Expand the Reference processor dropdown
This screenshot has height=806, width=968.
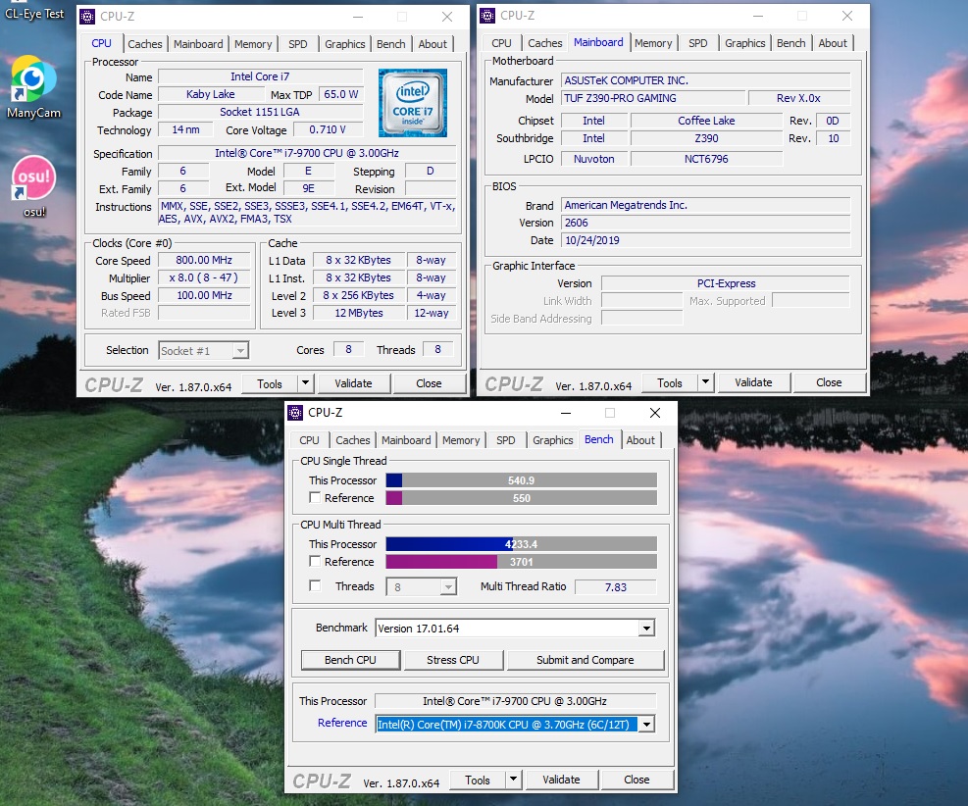[x=646, y=725]
